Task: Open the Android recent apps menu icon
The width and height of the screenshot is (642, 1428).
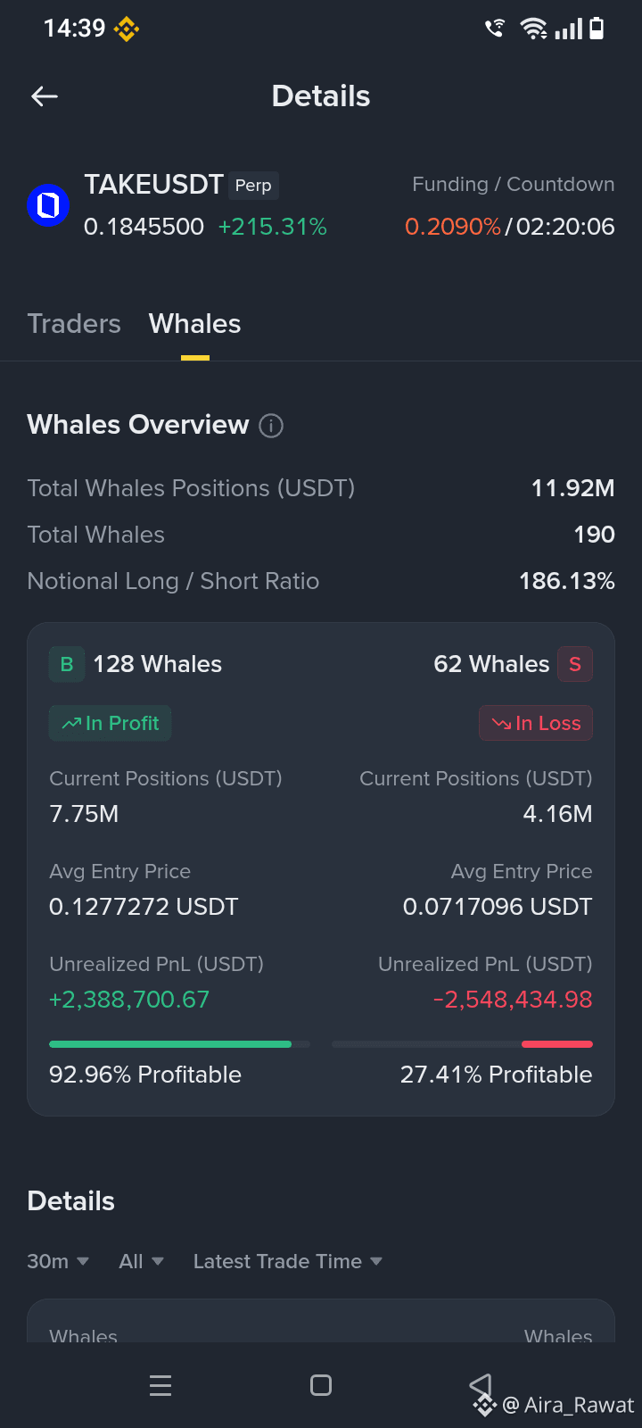Action: tap(160, 1385)
